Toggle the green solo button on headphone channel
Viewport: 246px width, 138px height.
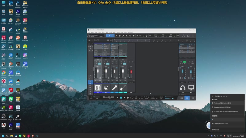click(184, 62)
